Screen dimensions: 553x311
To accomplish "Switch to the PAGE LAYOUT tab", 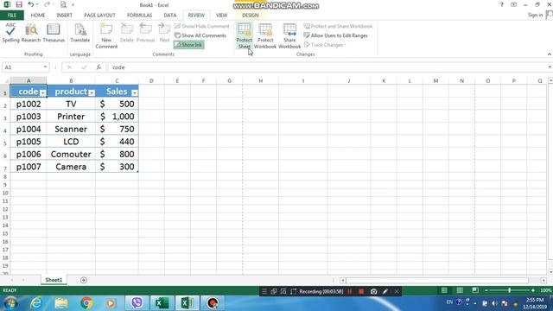I will [99, 16].
